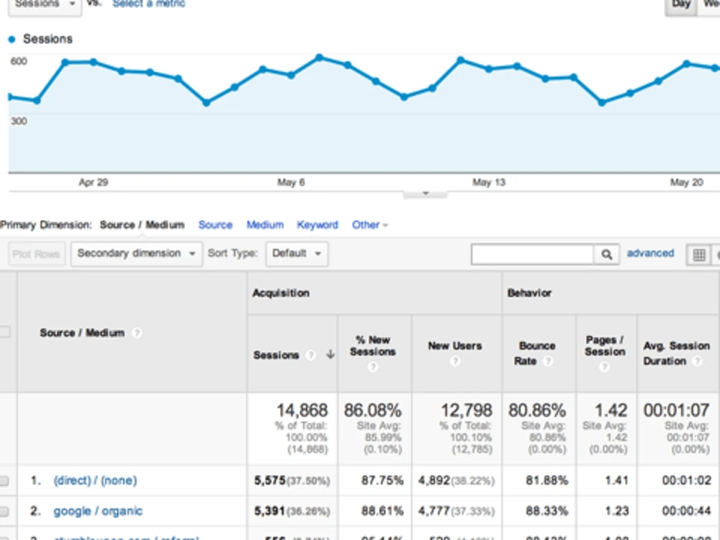Toggle the select-all rows checkbox

click(x=4, y=332)
